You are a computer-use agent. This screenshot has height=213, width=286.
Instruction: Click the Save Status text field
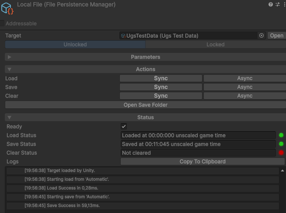198,144
